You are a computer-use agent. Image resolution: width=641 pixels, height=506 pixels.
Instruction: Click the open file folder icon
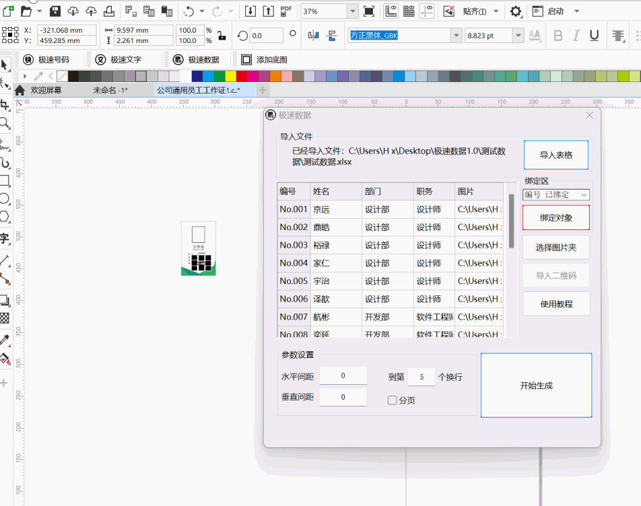click(x=26, y=11)
